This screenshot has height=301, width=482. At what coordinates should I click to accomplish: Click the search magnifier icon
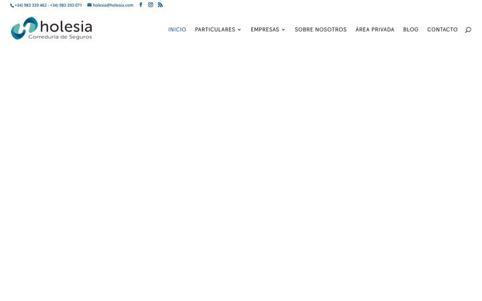coord(468,30)
